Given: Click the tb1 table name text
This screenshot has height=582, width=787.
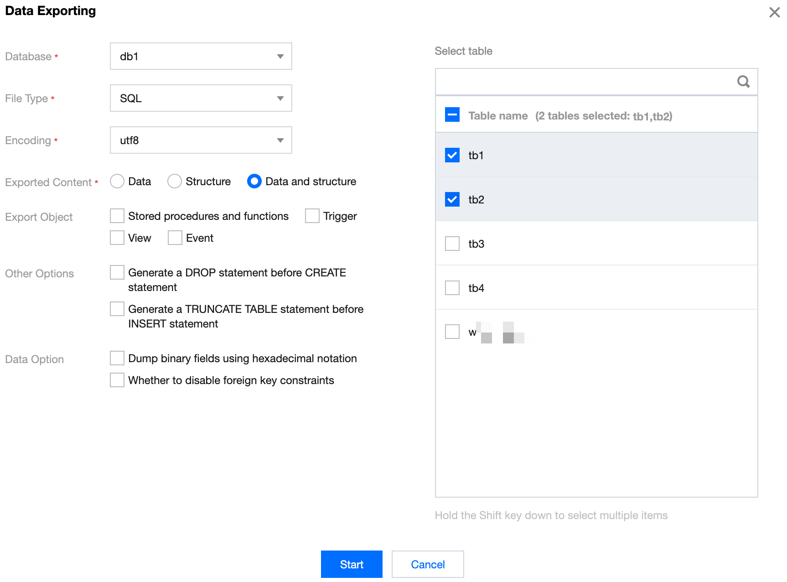Looking at the screenshot, I should pyautogui.click(x=476, y=156).
